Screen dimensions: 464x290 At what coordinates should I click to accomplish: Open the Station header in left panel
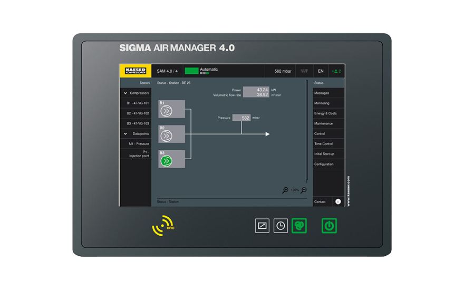136,83
